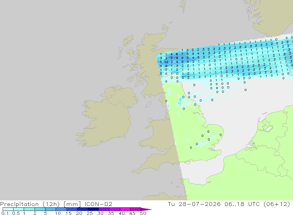Click the '12' precipitation value on the map

pyautogui.click(x=166, y=62)
